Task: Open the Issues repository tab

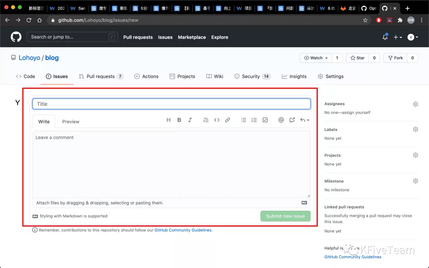Action: (57, 77)
